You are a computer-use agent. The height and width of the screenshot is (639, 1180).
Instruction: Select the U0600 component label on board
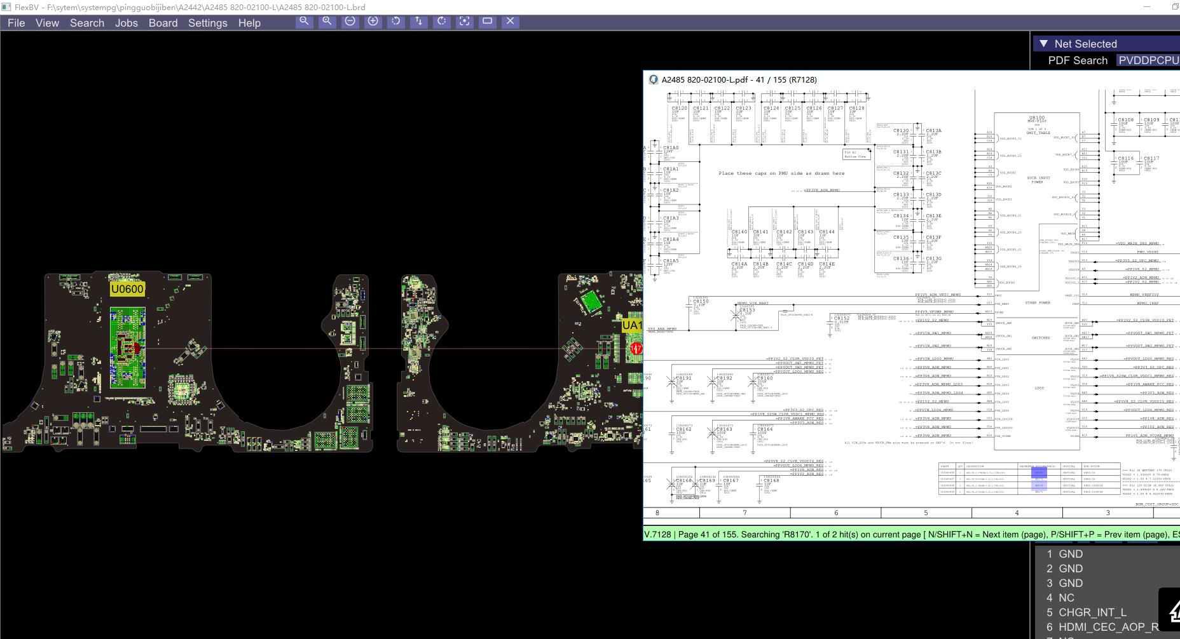[127, 289]
